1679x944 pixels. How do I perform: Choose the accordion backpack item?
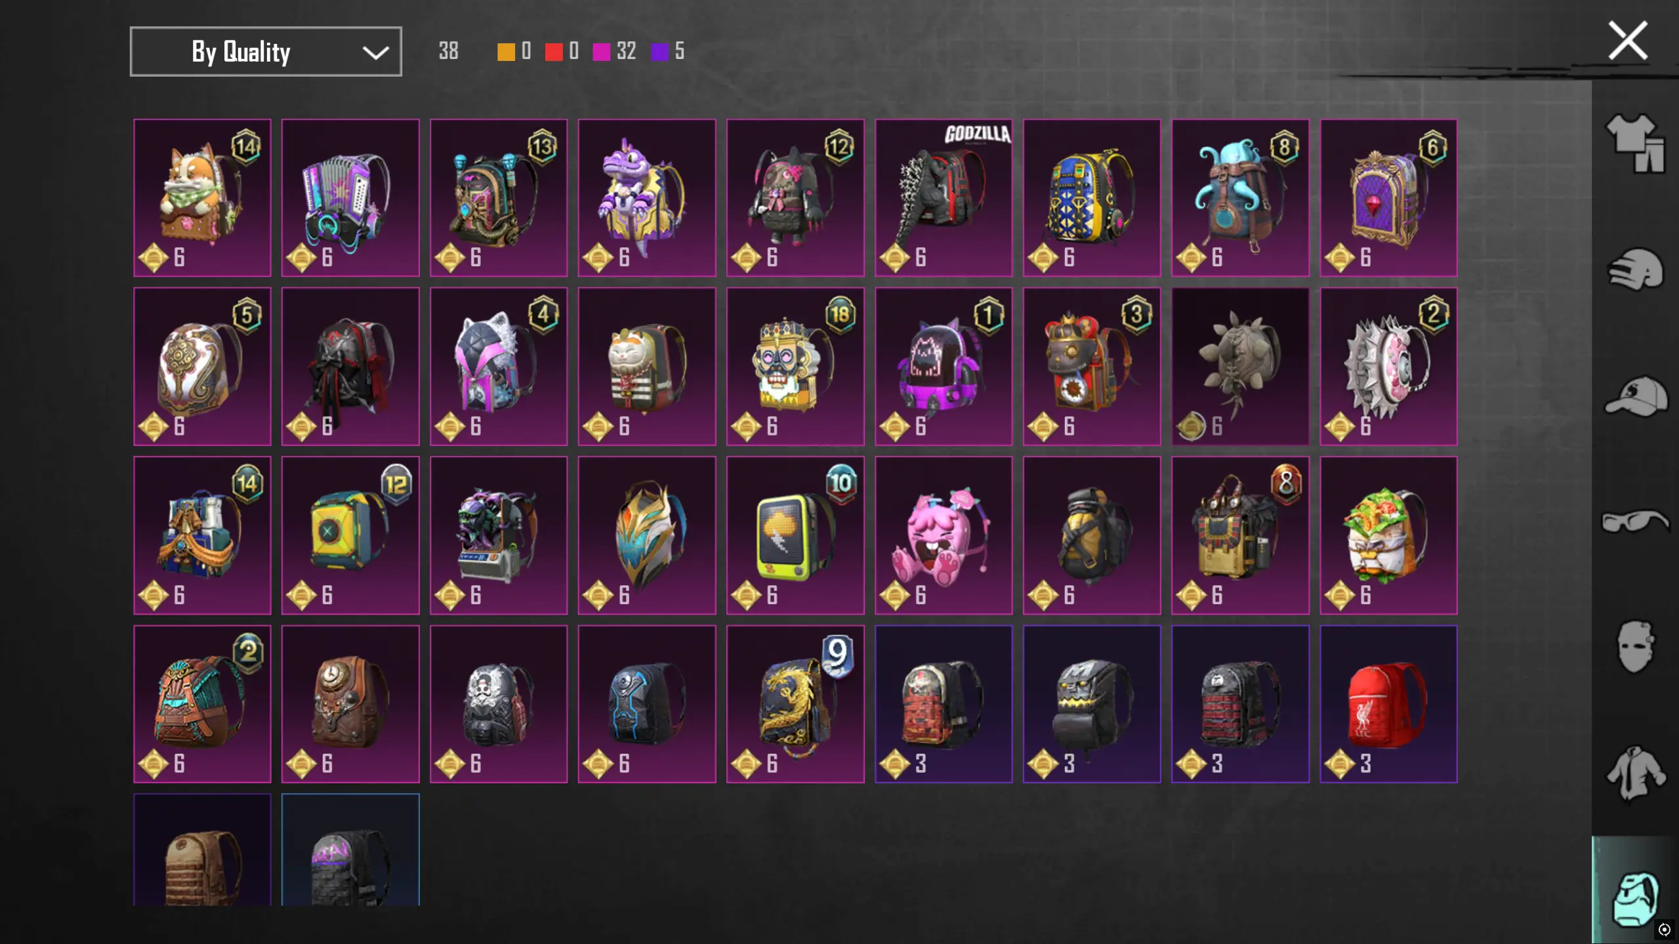click(x=350, y=197)
